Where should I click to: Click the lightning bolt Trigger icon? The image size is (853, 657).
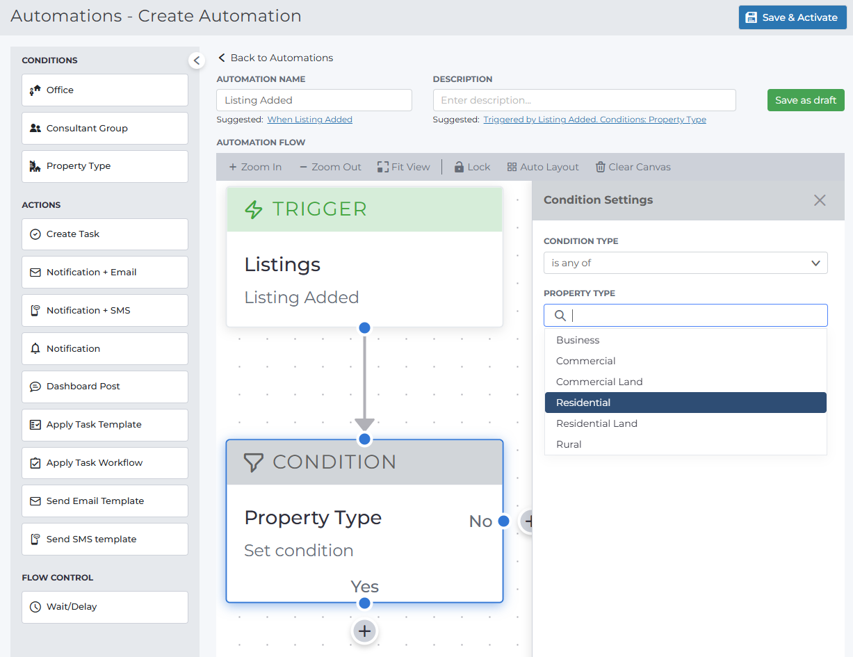[x=254, y=209]
